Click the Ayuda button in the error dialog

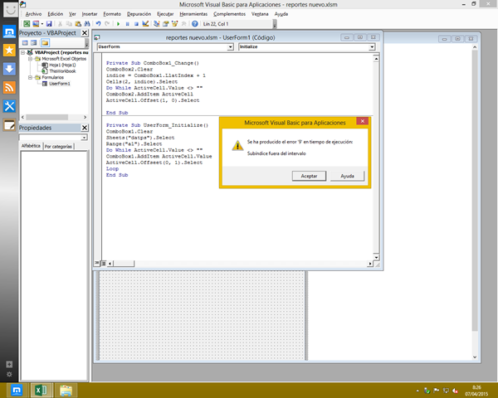pos(347,176)
